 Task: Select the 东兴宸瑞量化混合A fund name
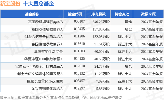coord(47,89)
